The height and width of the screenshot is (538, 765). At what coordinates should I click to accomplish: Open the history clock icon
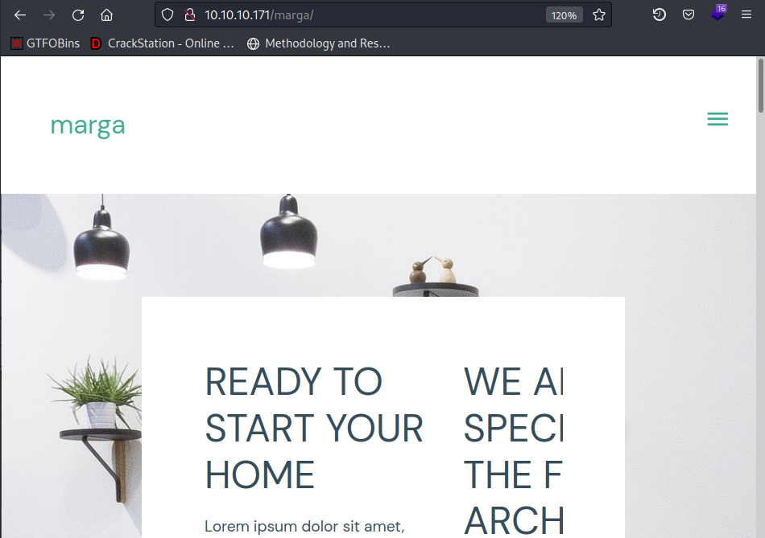660,15
